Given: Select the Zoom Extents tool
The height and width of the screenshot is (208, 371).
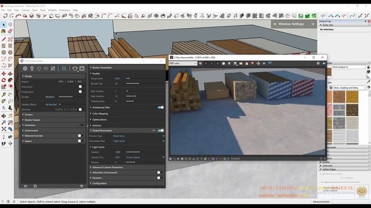Looking at the screenshot, I should (3, 129).
